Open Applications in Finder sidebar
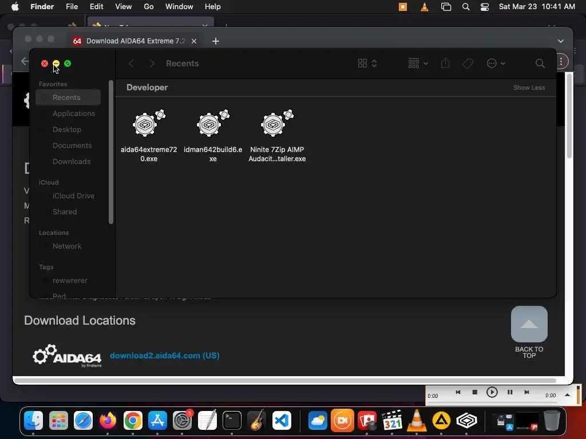Viewport: 586px width, 439px height. pyautogui.click(x=68, y=114)
